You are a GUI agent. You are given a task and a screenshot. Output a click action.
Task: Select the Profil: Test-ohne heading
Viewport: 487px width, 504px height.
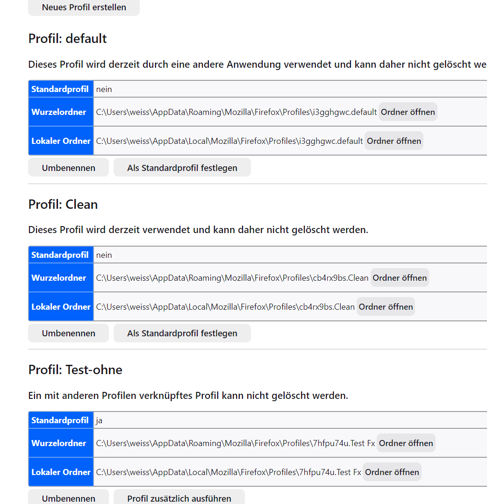pos(75,369)
